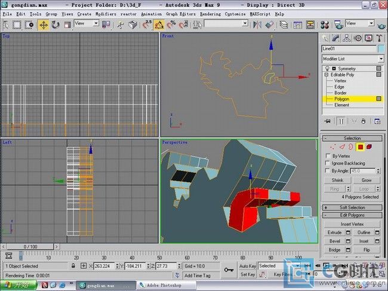Toggle the Angle Snap icon

pyautogui.click(x=159, y=24)
